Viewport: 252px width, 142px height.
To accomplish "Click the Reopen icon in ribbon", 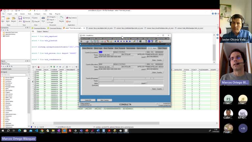I will click(x=13, y=19).
